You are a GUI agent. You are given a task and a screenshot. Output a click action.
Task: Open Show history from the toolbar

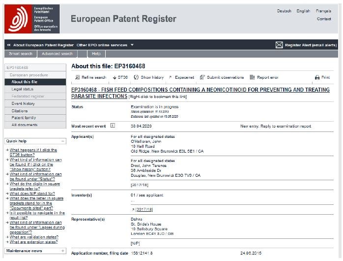136,77
